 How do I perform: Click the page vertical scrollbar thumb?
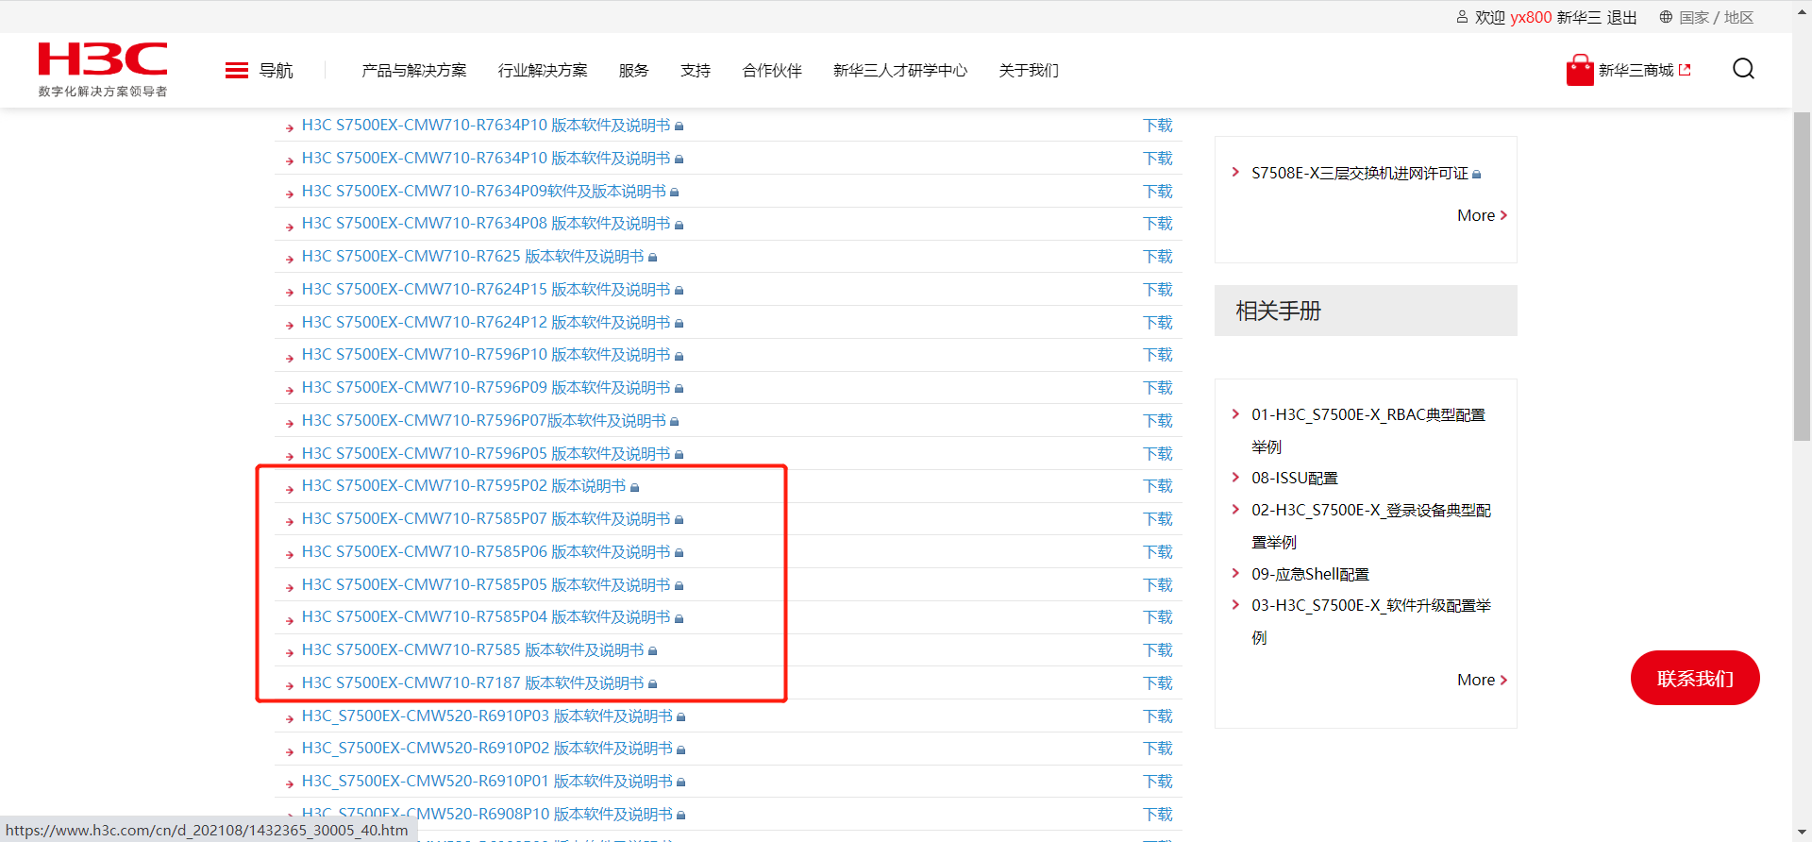point(1802,276)
